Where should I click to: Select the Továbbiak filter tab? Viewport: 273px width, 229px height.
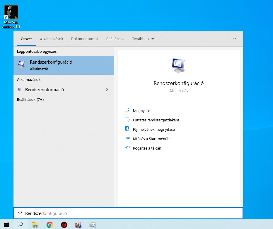point(143,39)
